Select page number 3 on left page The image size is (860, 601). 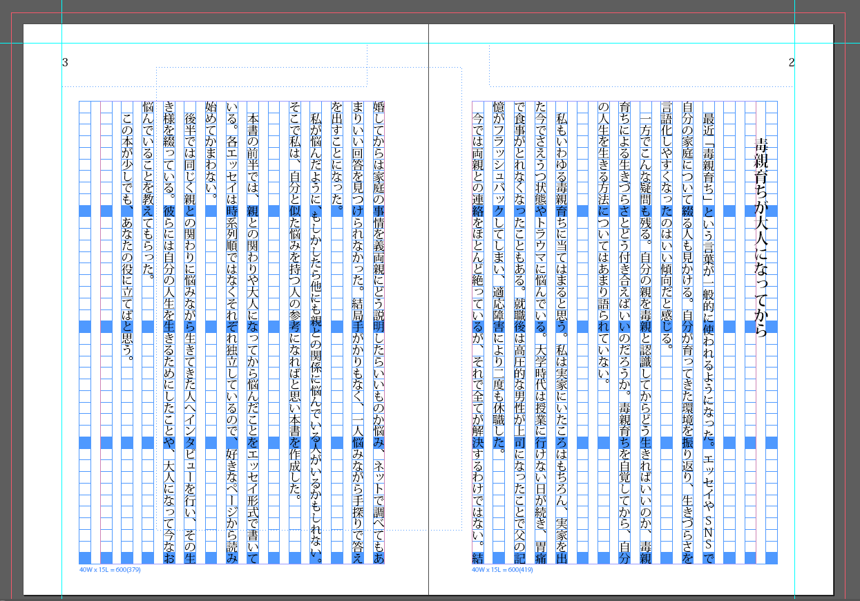65,63
